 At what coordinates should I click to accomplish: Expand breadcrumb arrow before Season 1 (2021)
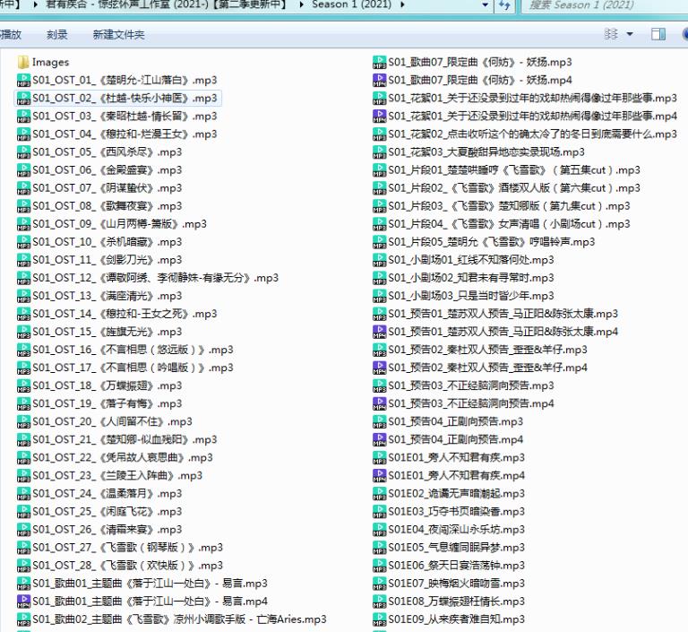pos(301,4)
